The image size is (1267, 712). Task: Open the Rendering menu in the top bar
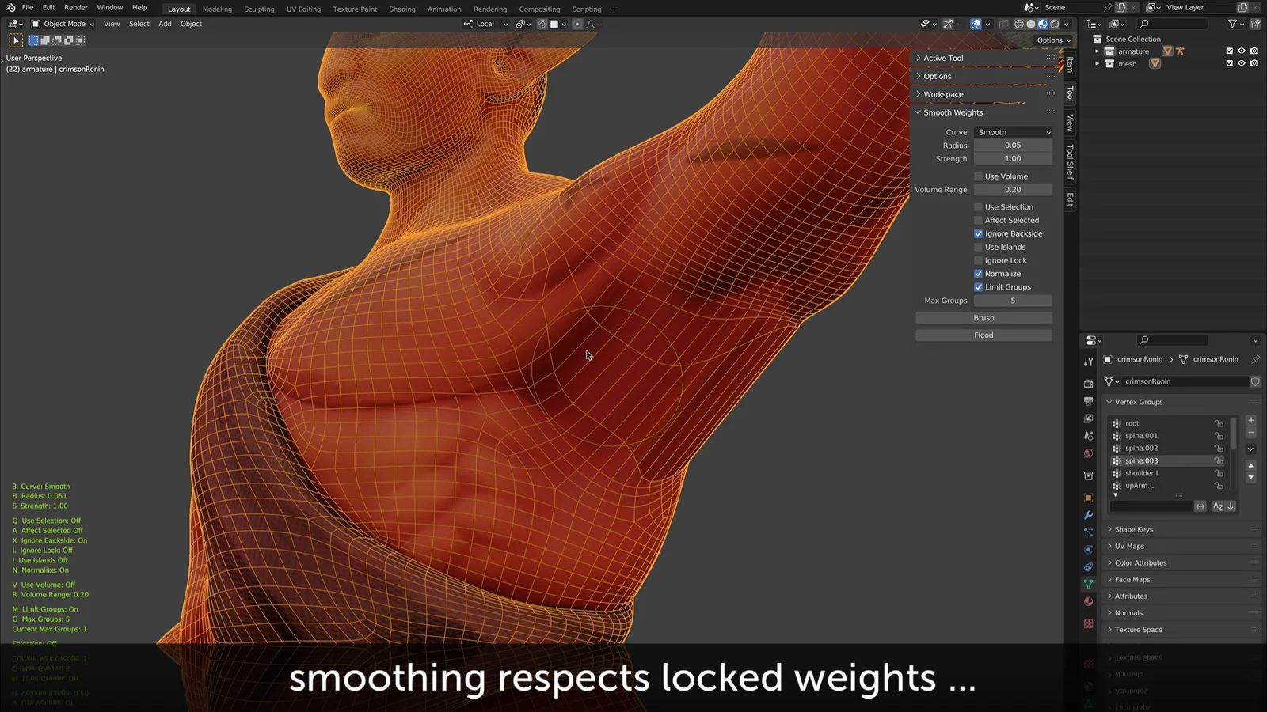pyautogui.click(x=490, y=9)
